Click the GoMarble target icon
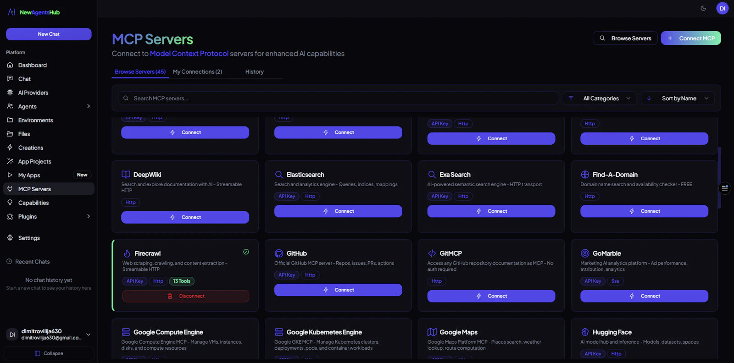Viewport: 734px width, 363px height. (585, 253)
